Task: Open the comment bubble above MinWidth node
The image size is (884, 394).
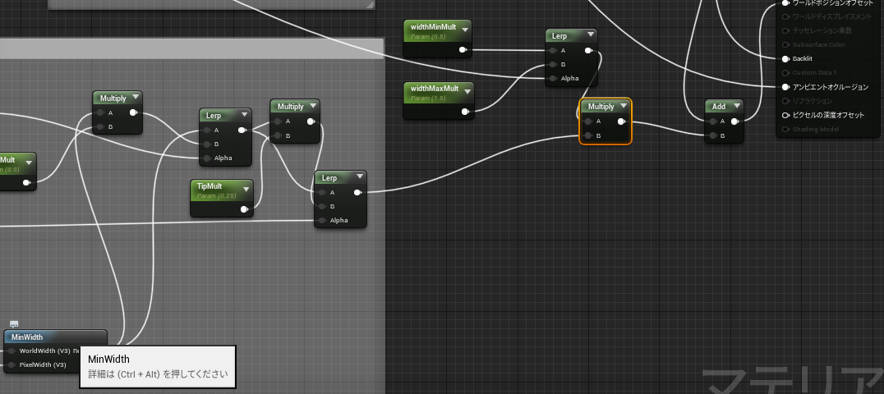Action: click(x=14, y=325)
